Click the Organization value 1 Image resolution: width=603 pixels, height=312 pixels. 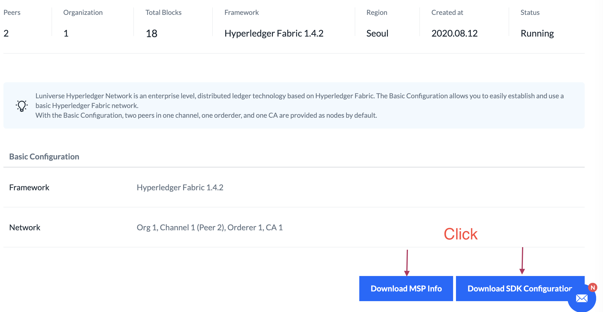click(66, 33)
